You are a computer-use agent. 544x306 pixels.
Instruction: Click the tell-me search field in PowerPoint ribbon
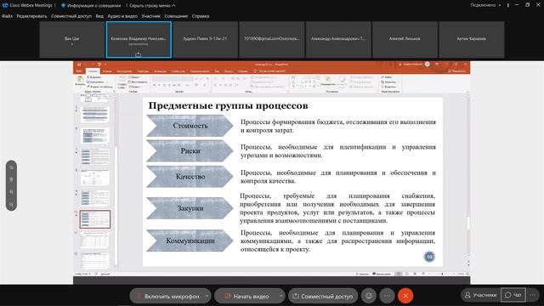(272, 71)
